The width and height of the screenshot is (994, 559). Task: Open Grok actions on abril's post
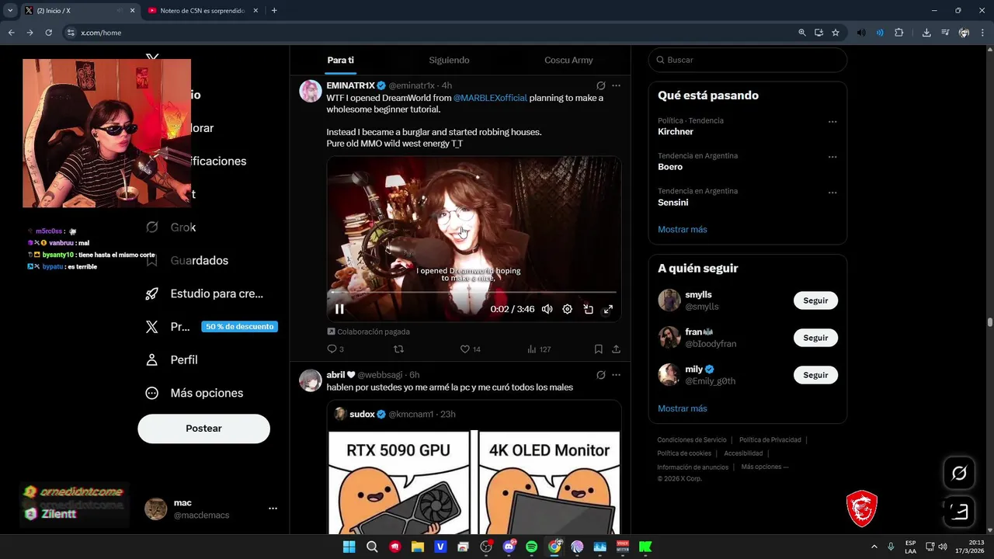600,375
